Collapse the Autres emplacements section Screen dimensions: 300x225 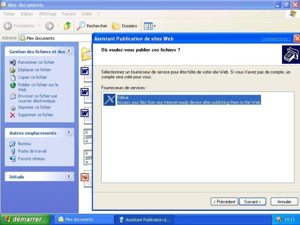69,133
